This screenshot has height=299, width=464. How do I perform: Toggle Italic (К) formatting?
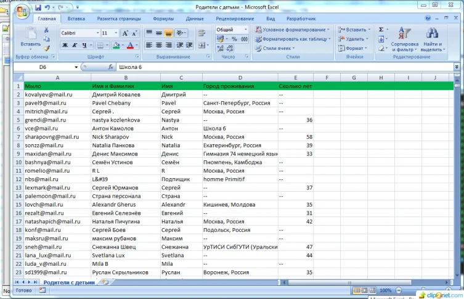click(75, 45)
